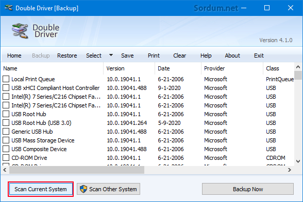Enable the Generic USB Hub checkbox

pyautogui.click(x=6, y=132)
